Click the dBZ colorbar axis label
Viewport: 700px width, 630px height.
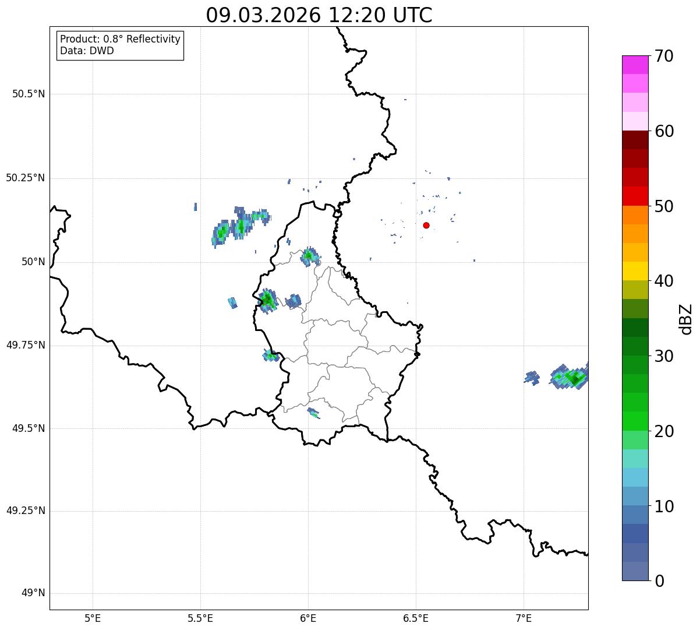(686, 319)
